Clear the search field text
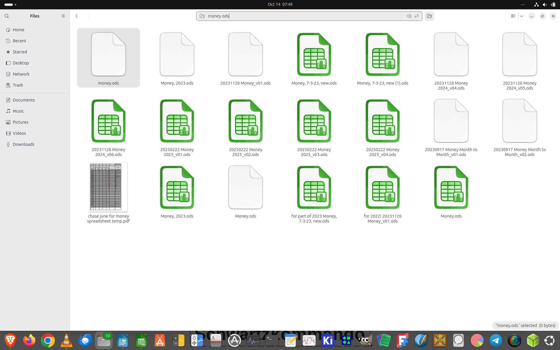Viewport: 560px width, 350px height. click(x=409, y=16)
